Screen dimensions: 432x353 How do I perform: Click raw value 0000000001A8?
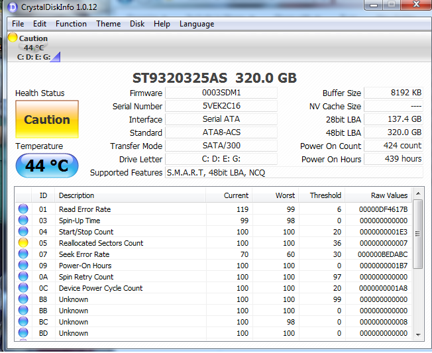coord(383,288)
